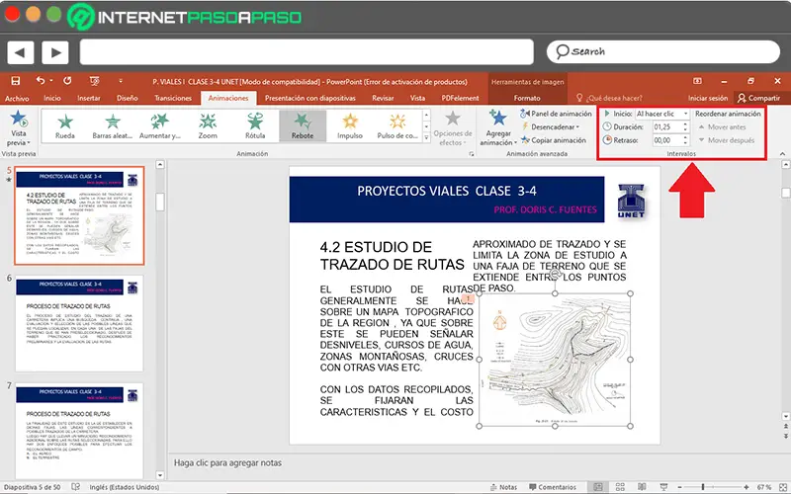The height and width of the screenshot is (494, 791).
Task: Click Iniciar sesión link
Action: (x=708, y=98)
